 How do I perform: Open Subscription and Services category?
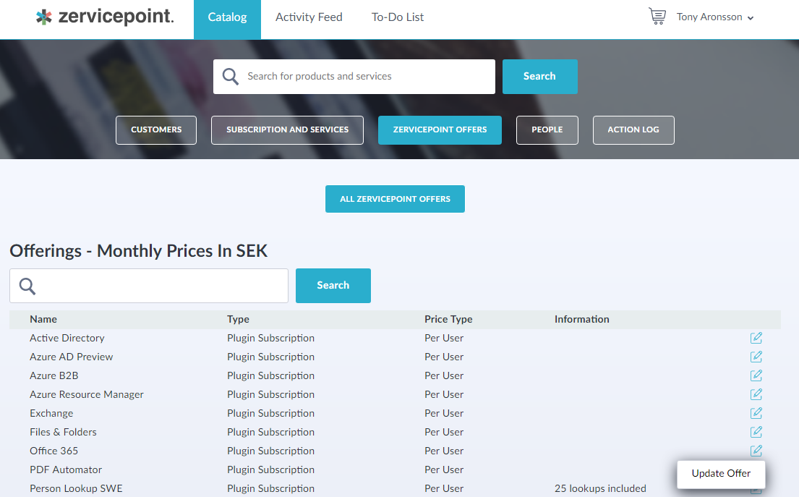point(287,130)
